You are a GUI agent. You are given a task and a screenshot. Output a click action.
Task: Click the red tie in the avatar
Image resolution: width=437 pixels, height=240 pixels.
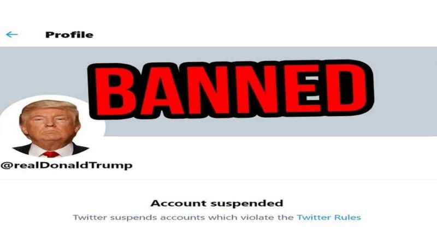[51, 154]
